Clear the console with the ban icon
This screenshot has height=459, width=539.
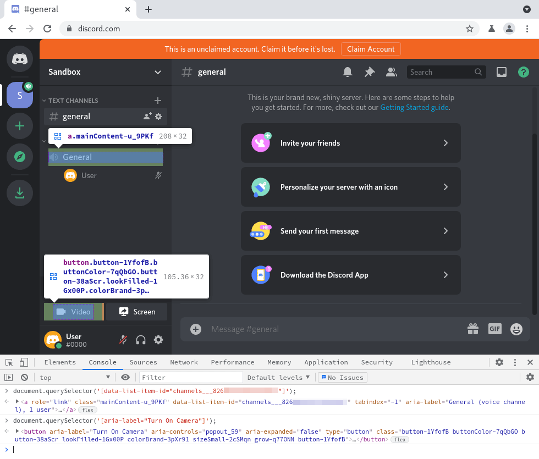point(24,378)
